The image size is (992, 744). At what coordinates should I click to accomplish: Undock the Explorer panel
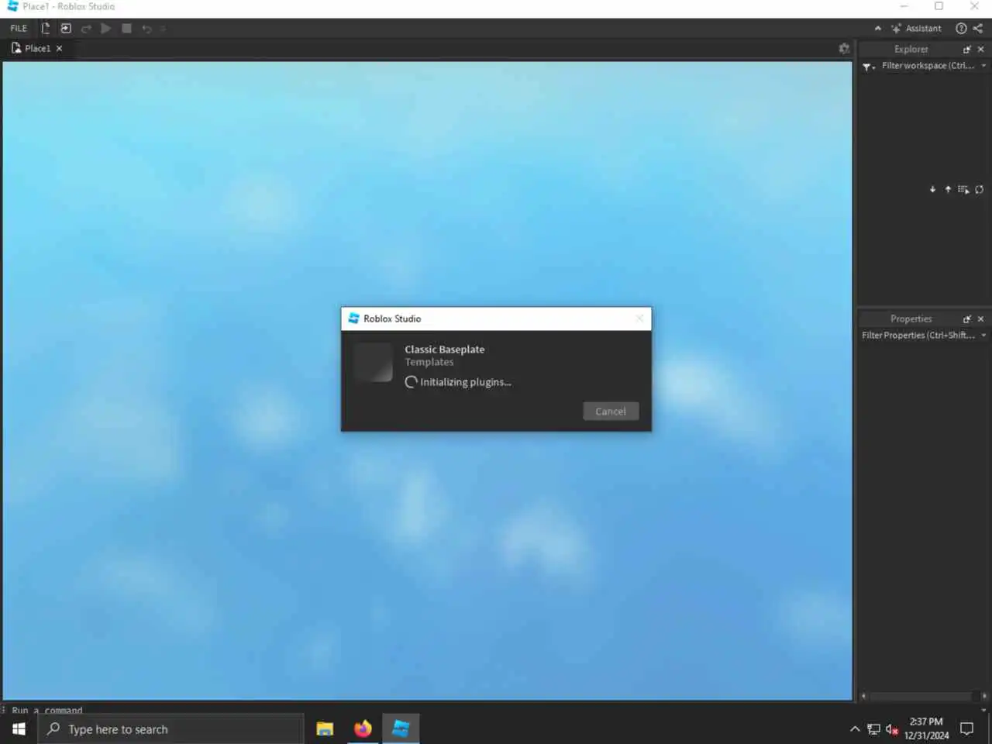point(966,49)
